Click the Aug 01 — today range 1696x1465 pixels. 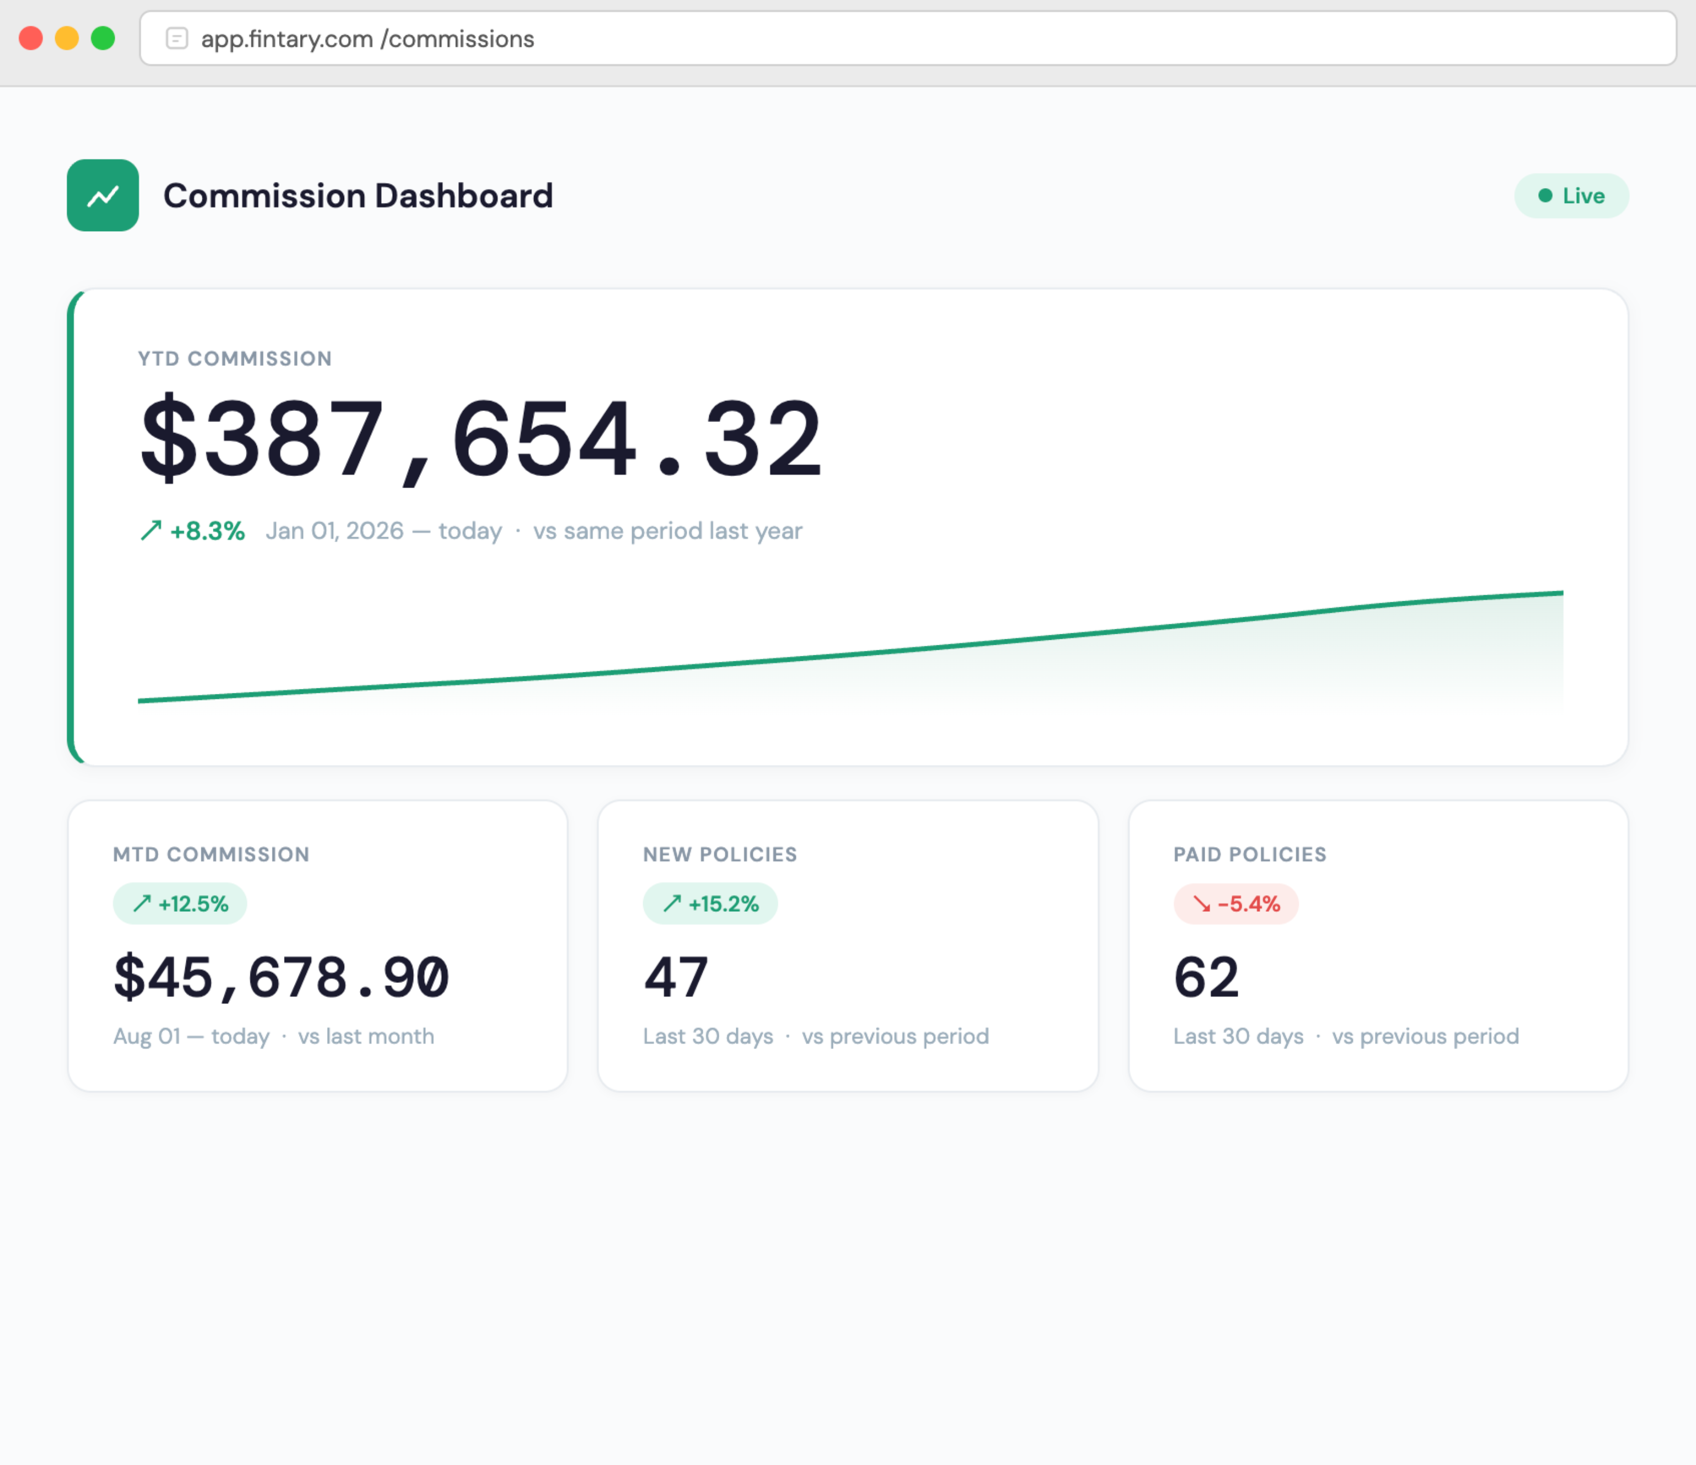click(x=191, y=1035)
